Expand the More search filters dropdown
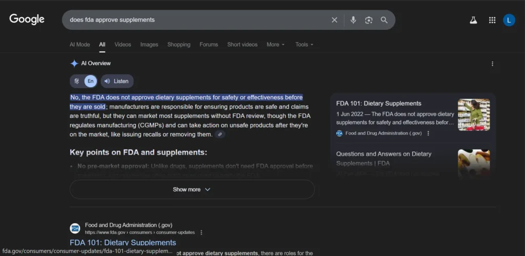525x256 pixels. (x=275, y=45)
